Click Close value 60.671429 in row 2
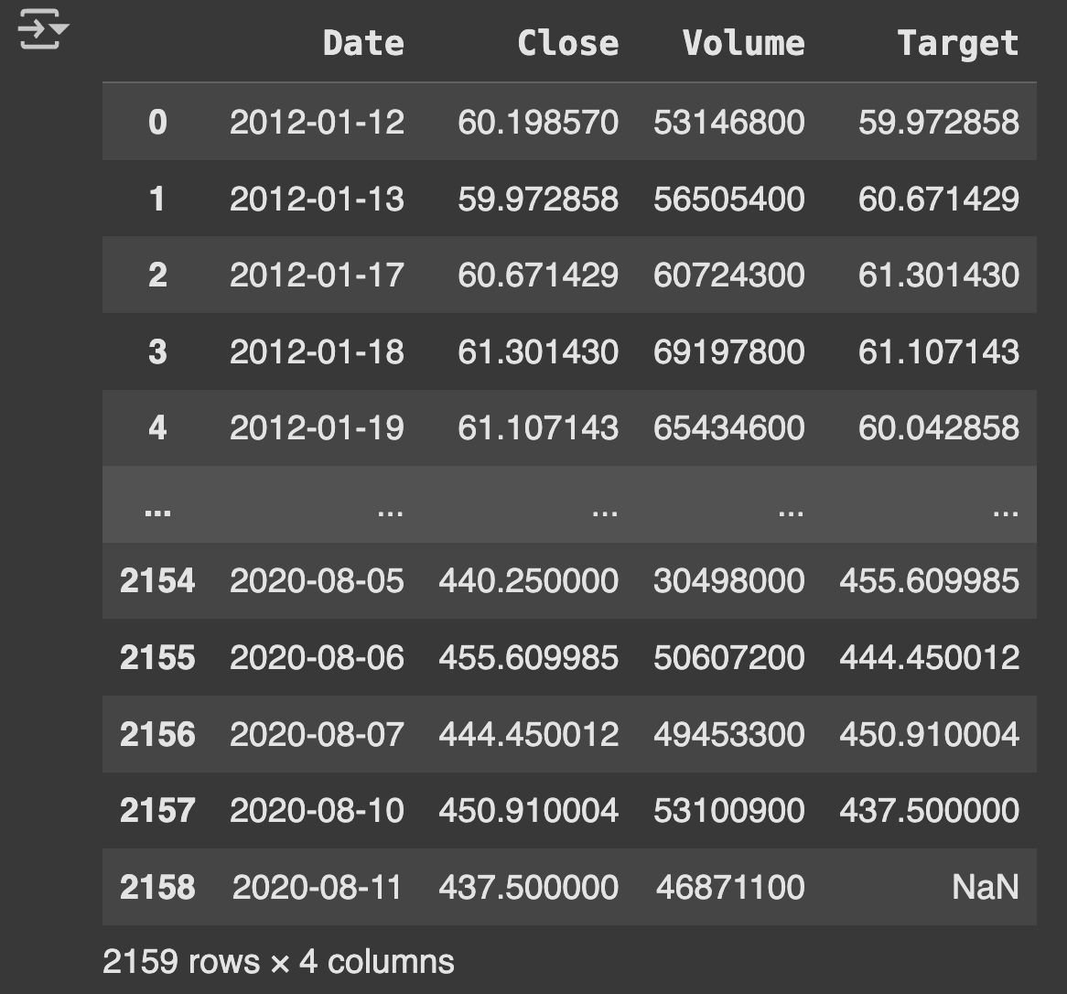Viewport: 1067px width, 994px height. click(x=538, y=276)
